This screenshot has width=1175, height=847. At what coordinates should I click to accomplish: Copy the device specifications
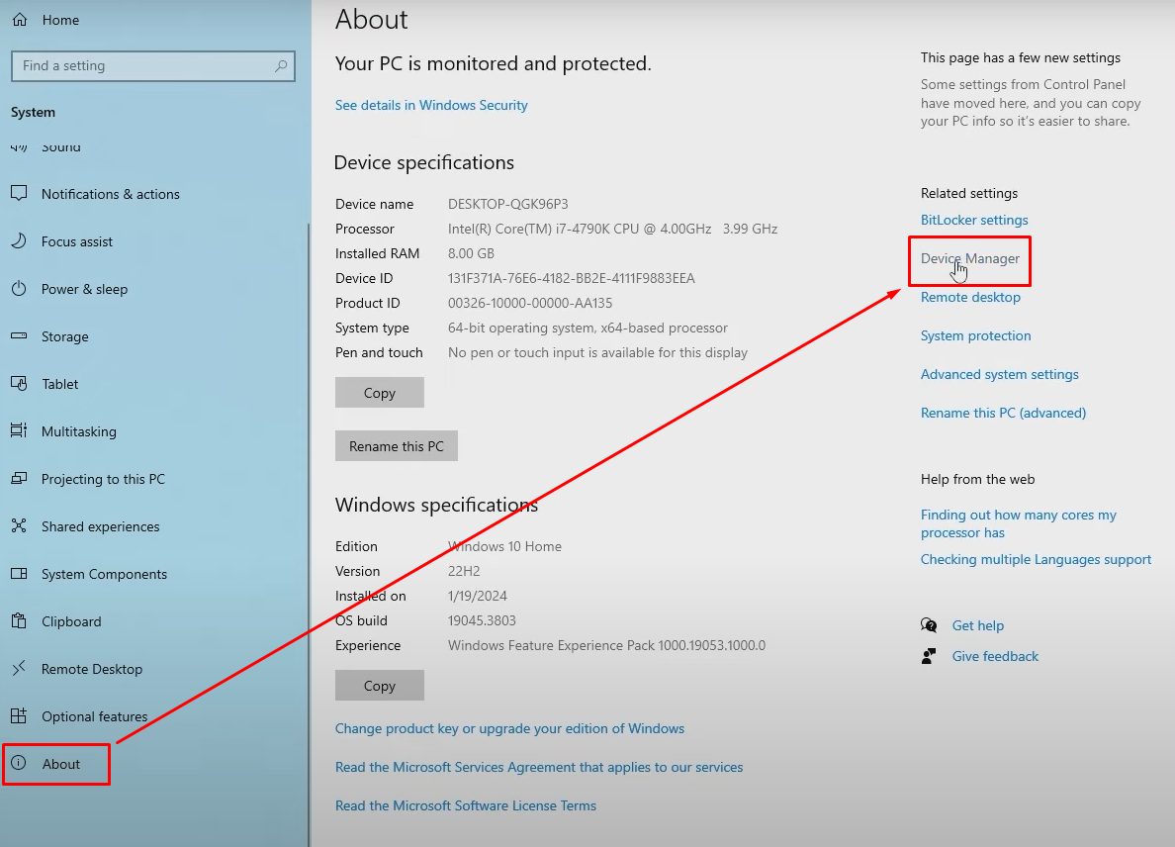tap(379, 393)
